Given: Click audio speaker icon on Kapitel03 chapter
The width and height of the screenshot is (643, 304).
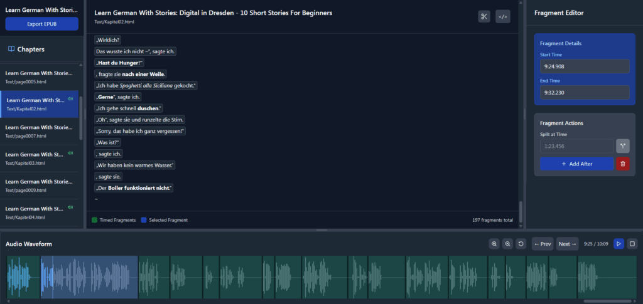Looking at the screenshot, I should click(x=70, y=153).
